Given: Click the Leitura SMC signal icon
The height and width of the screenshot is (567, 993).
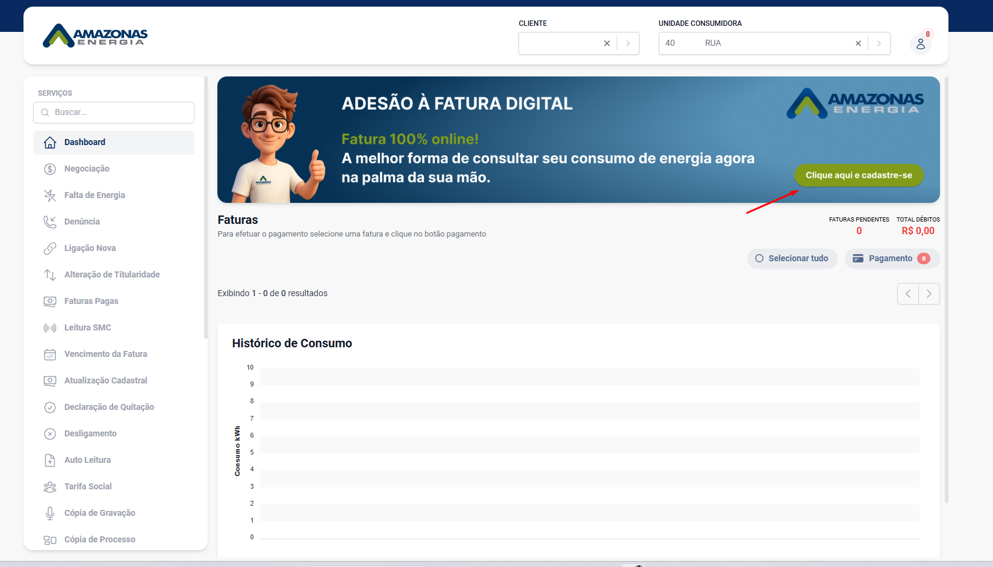Looking at the screenshot, I should click(50, 328).
